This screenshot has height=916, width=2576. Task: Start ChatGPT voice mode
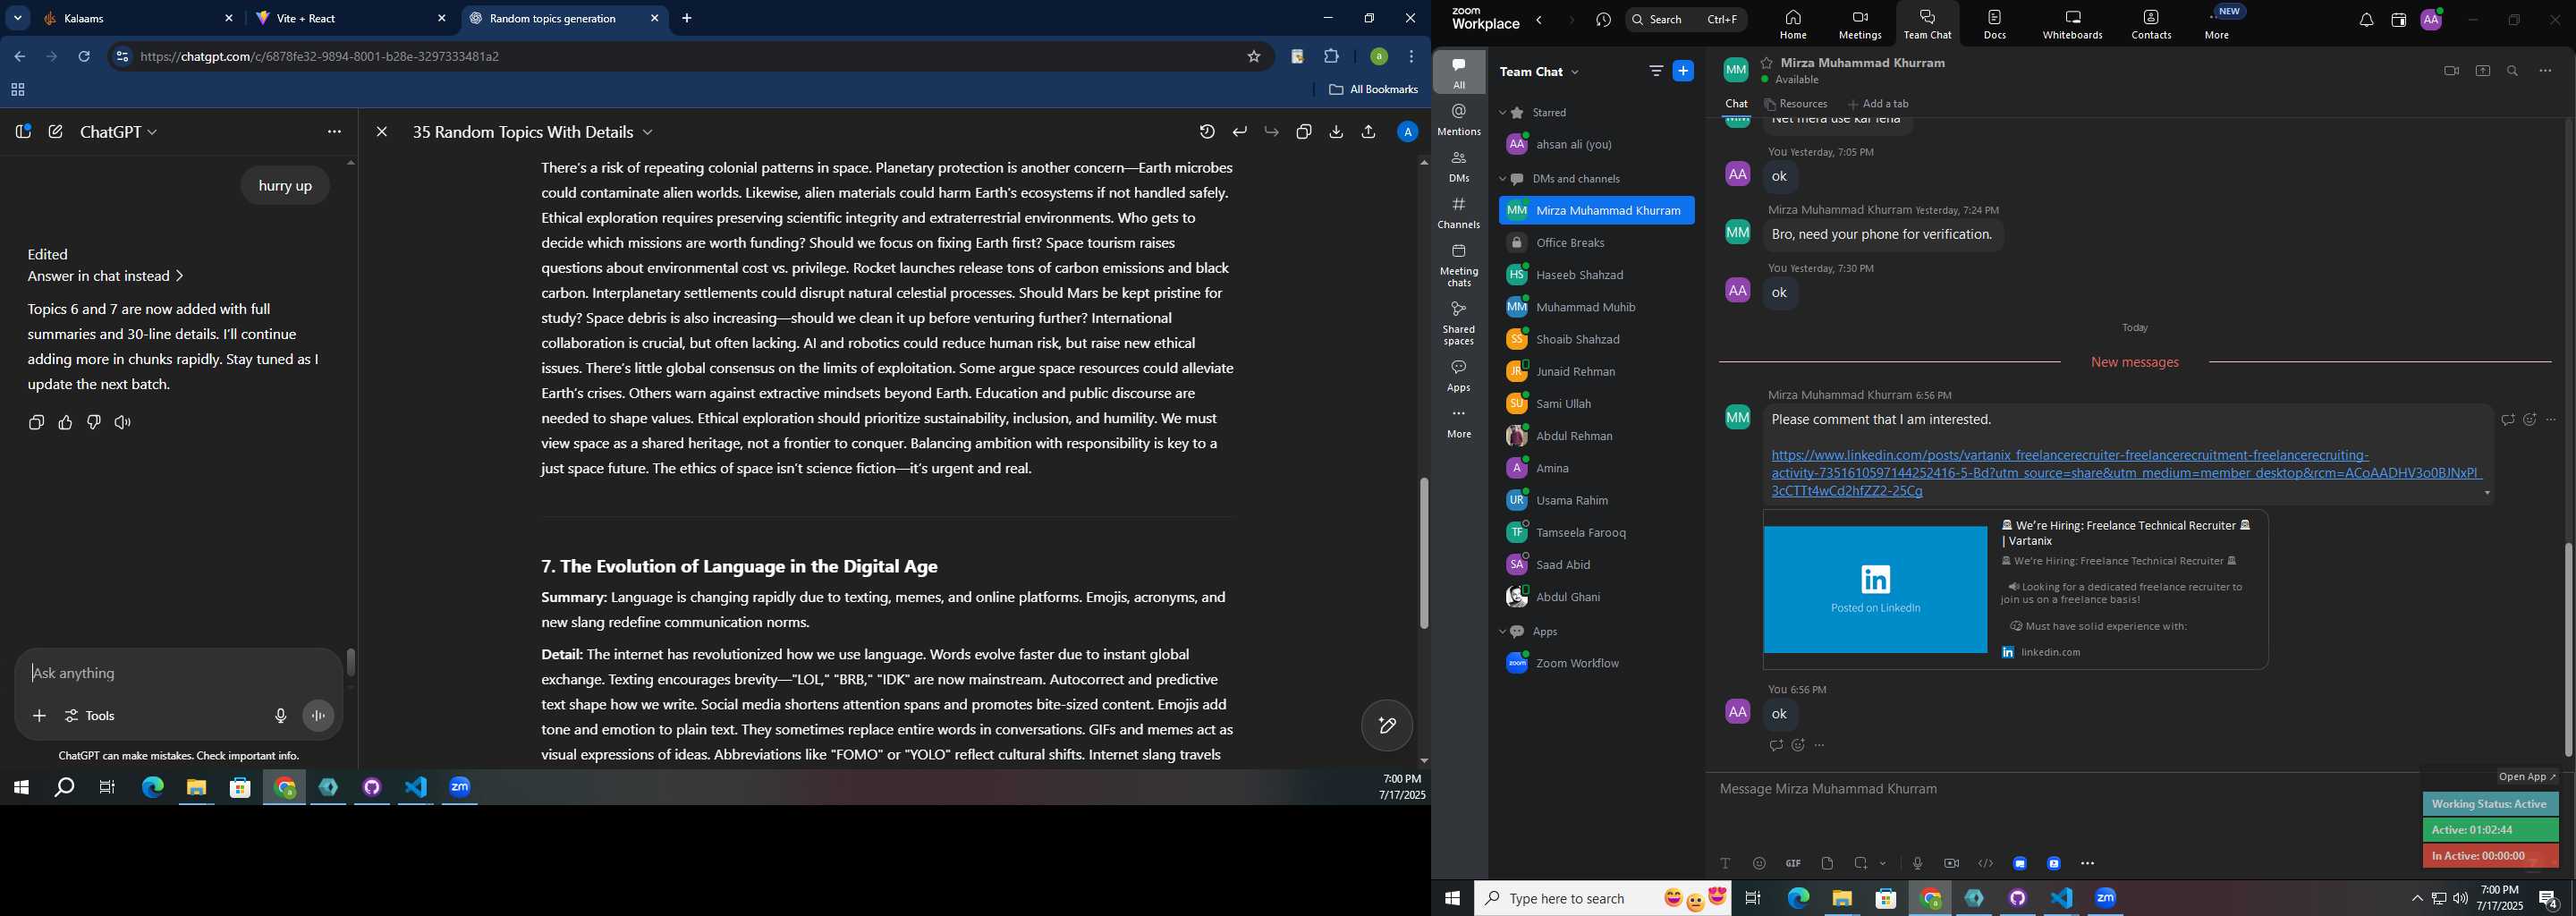pos(319,716)
